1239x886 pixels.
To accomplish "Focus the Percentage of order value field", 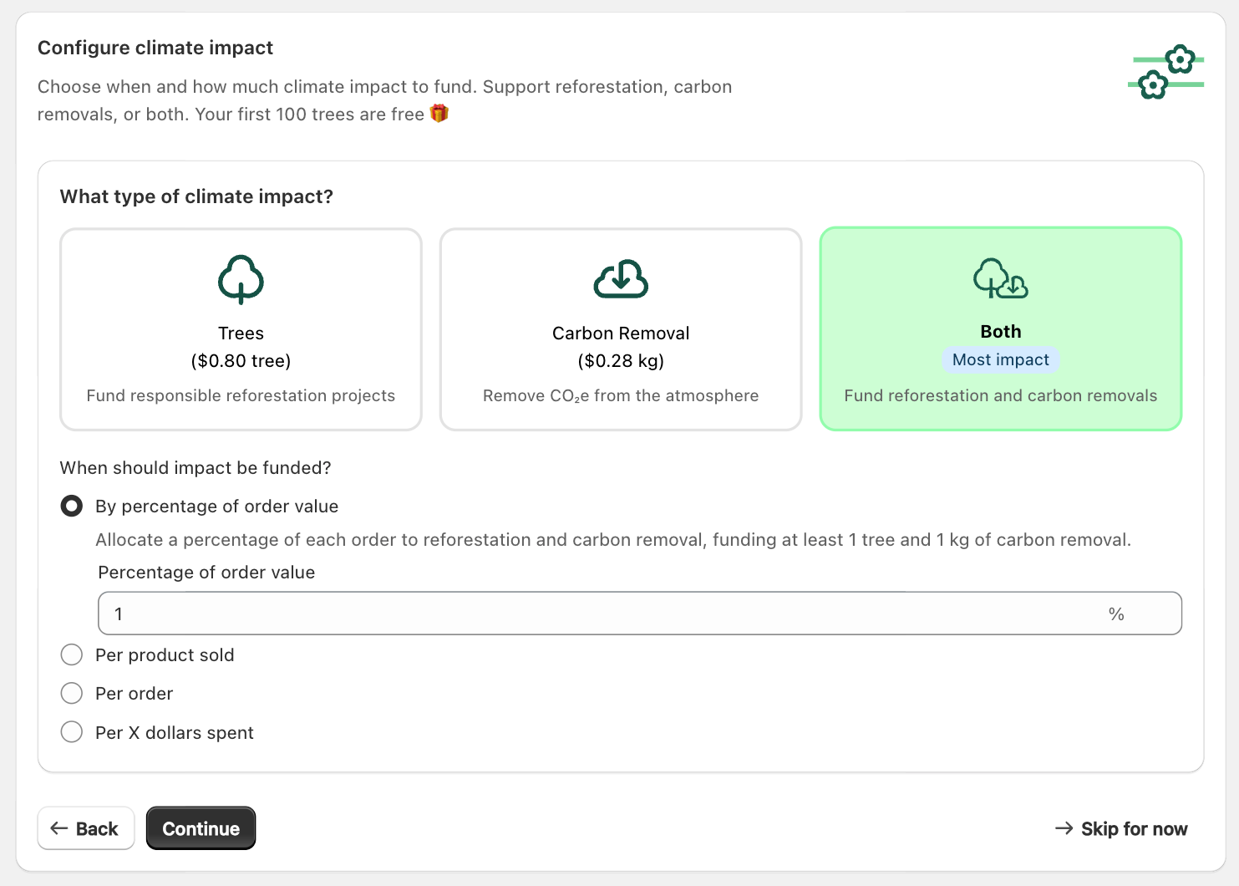I will (602, 614).
